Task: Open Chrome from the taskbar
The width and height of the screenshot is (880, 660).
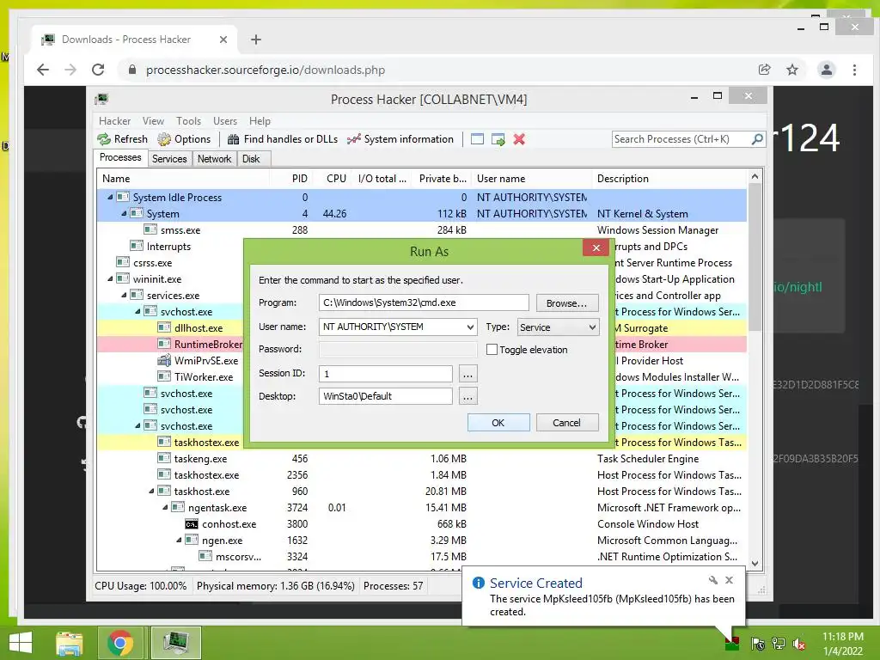Action: (x=120, y=643)
